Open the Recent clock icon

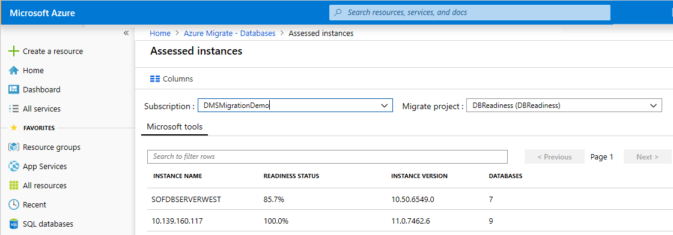tap(14, 204)
